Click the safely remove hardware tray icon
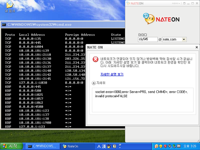Viewport: 200px width, 150px height. pyautogui.click(x=174, y=146)
